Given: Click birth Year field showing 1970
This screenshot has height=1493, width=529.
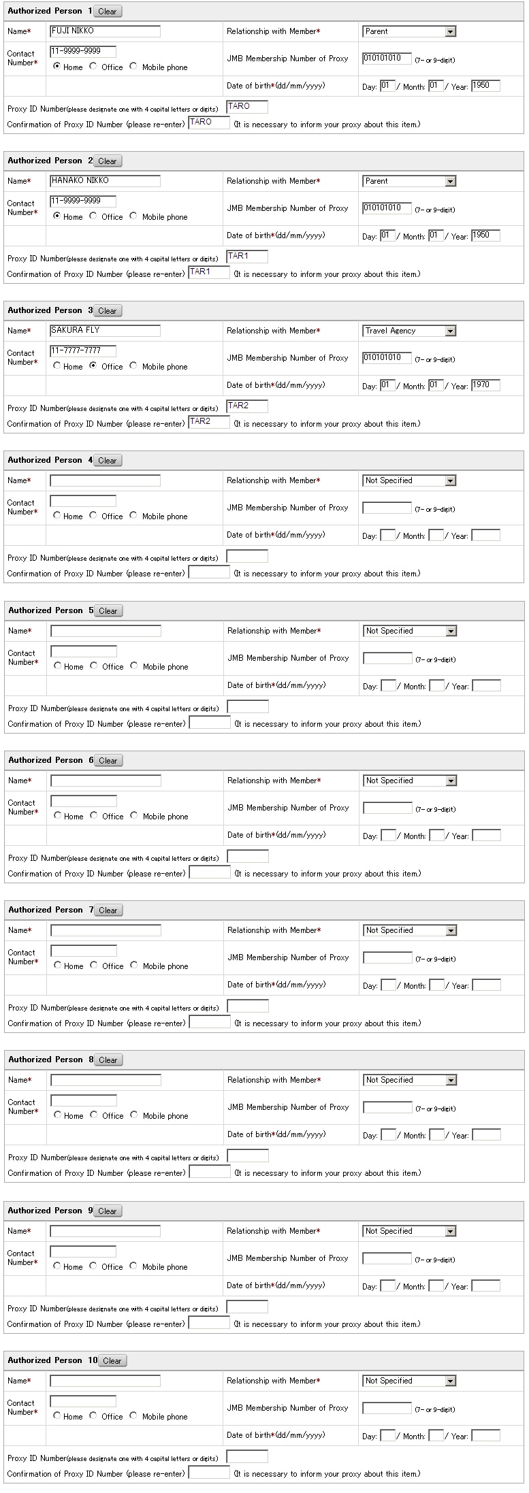Looking at the screenshot, I should (485, 385).
